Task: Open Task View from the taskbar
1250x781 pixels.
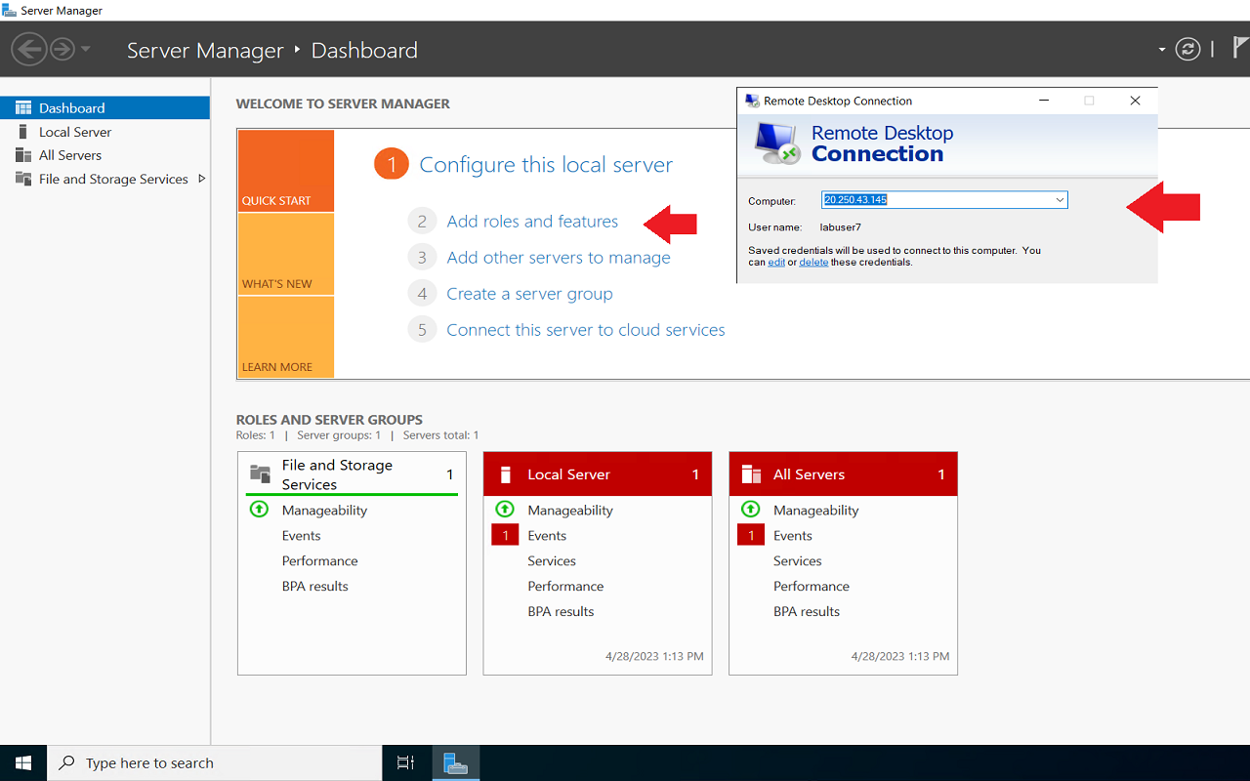Action: point(405,762)
